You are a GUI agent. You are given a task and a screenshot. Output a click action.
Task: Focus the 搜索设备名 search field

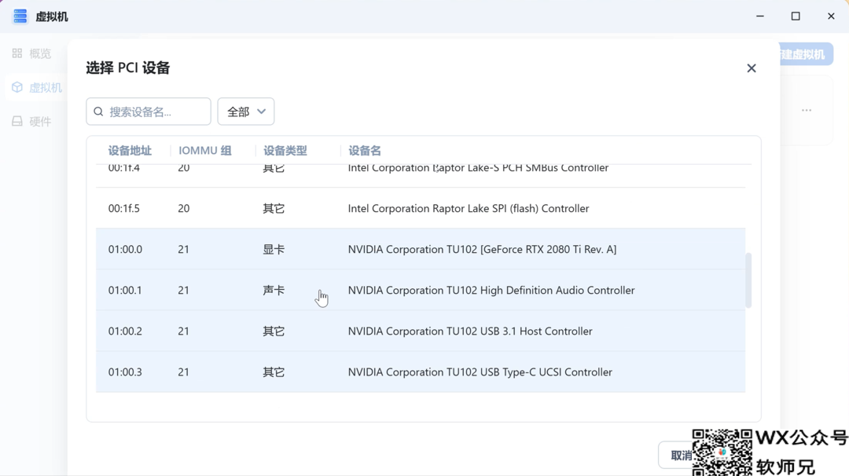[x=149, y=112]
